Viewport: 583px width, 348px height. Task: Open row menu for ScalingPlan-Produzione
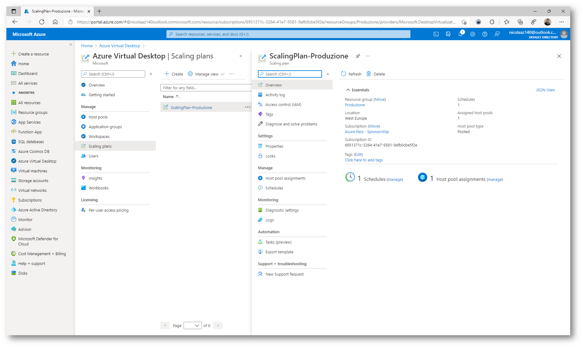pos(247,107)
